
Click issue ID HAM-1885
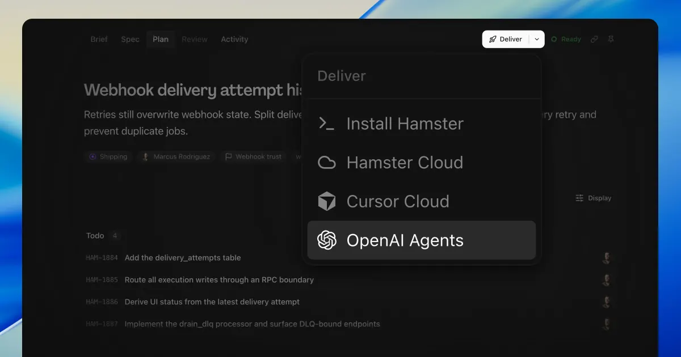102,280
